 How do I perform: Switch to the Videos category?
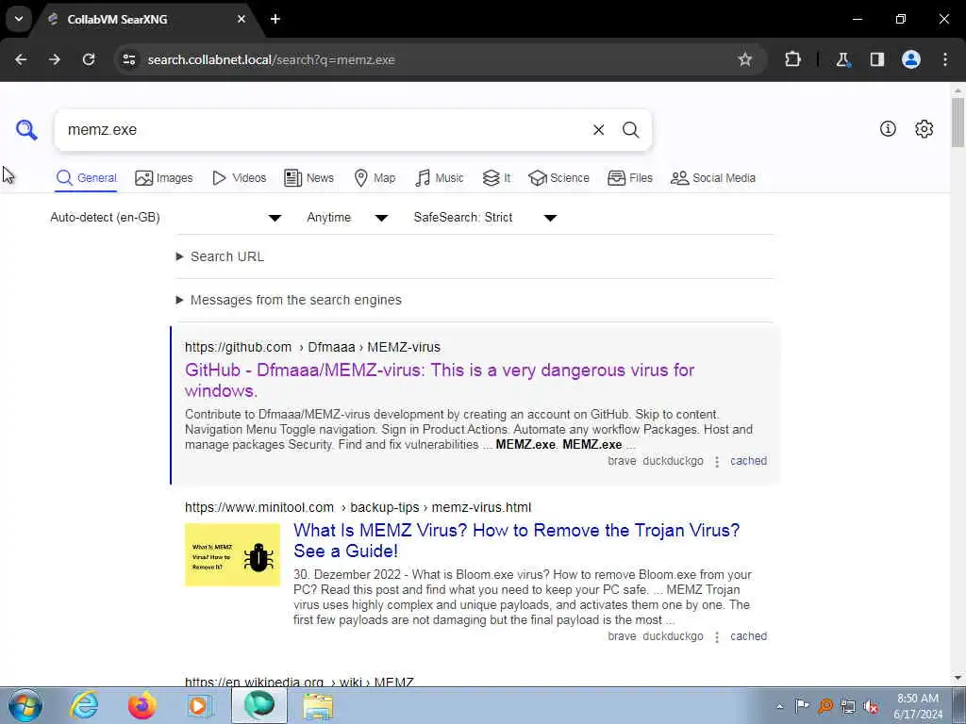click(239, 178)
